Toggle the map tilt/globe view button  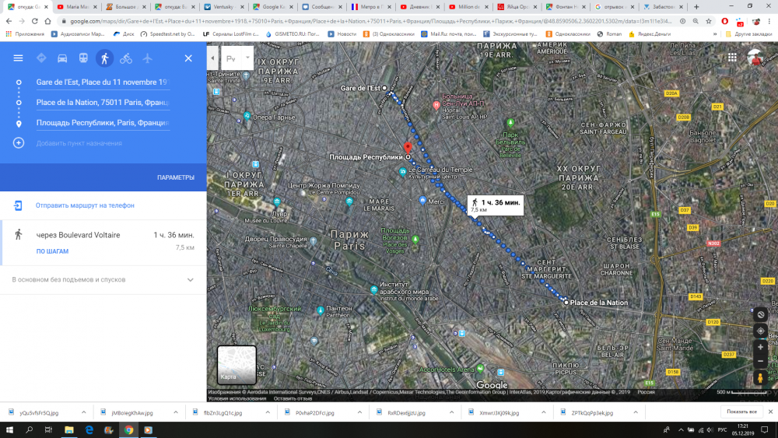click(760, 314)
